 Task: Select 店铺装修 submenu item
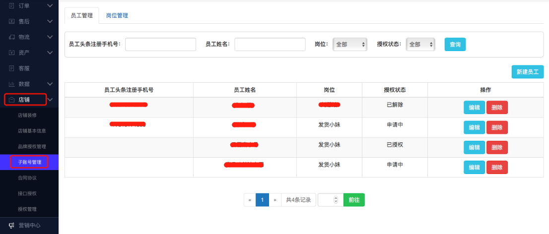pos(27,115)
